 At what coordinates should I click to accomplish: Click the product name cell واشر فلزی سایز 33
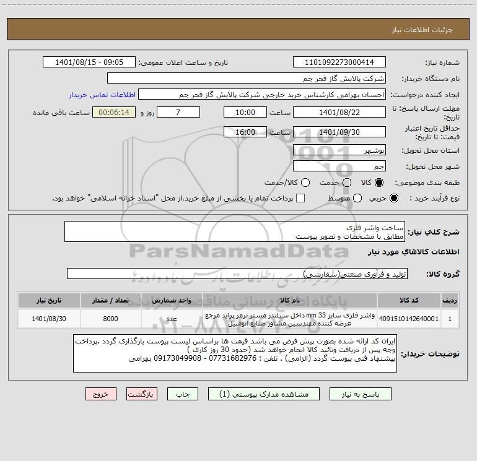click(x=290, y=319)
